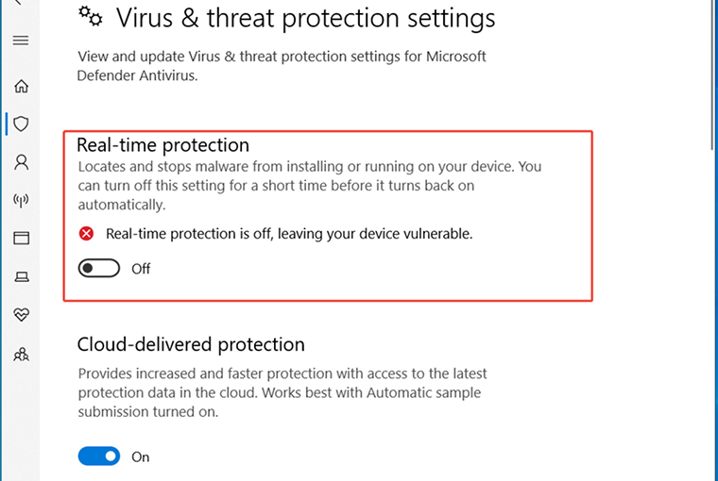
Task: Open Firewall & network protection icon
Action: click(21, 200)
